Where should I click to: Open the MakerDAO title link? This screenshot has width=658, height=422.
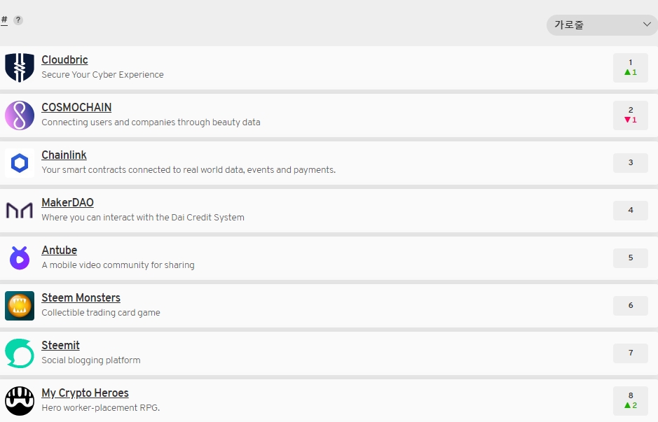click(67, 202)
